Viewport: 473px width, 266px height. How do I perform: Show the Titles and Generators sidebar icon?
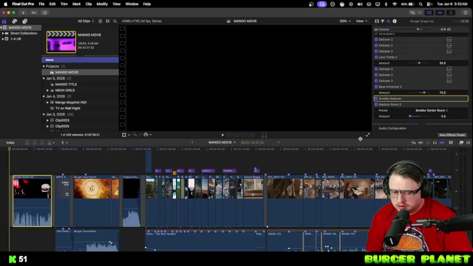[25, 21]
